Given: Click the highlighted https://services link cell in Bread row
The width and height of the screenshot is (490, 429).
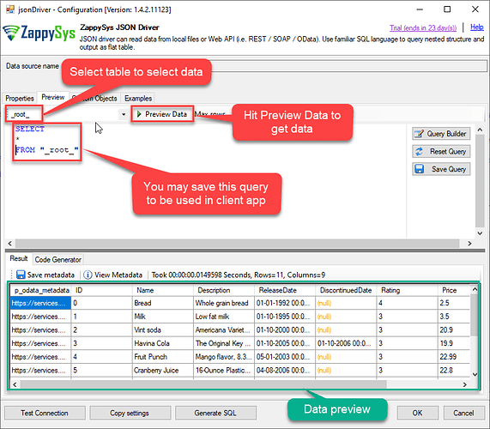Looking at the screenshot, I should click(40, 303).
